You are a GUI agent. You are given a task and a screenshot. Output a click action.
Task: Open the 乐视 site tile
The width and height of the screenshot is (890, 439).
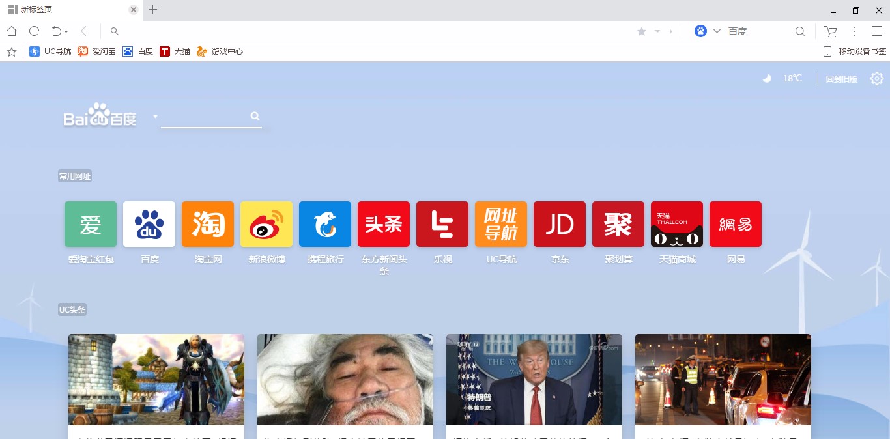[x=442, y=224]
